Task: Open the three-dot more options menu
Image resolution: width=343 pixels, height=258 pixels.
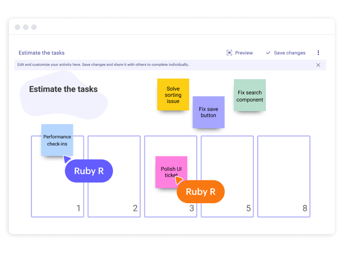Action: pos(318,53)
